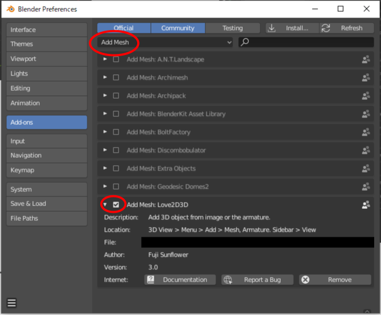Expand the Geodesic Domes2 add-on details
381x315 pixels.
[x=105, y=186]
